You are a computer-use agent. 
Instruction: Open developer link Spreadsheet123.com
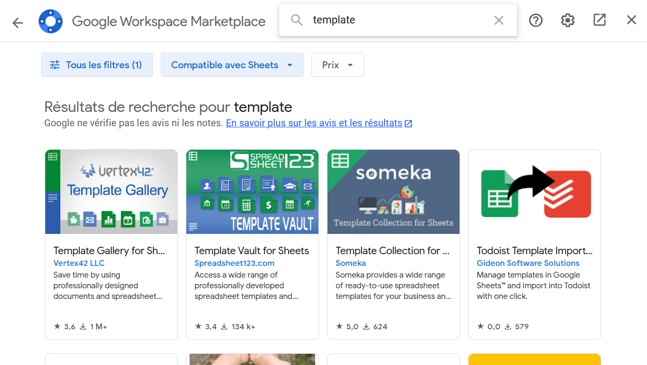click(234, 263)
